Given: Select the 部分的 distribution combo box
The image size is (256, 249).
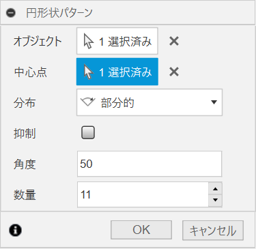Looking at the screenshot, I should tap(150, 102).
